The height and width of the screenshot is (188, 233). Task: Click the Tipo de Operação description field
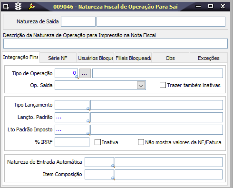[x=157, y=73]
